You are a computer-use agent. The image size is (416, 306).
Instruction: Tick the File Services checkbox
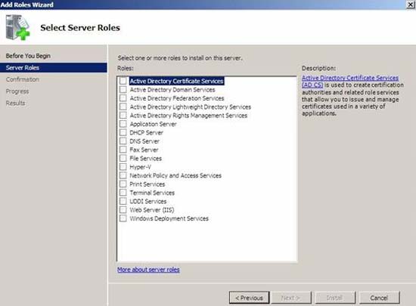click(123, 158)
